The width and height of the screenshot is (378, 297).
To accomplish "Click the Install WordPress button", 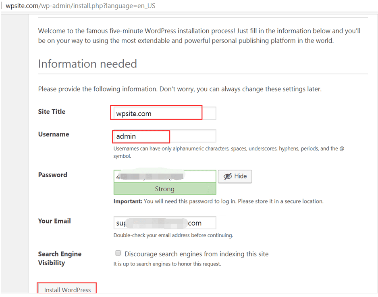I will 67,289.
